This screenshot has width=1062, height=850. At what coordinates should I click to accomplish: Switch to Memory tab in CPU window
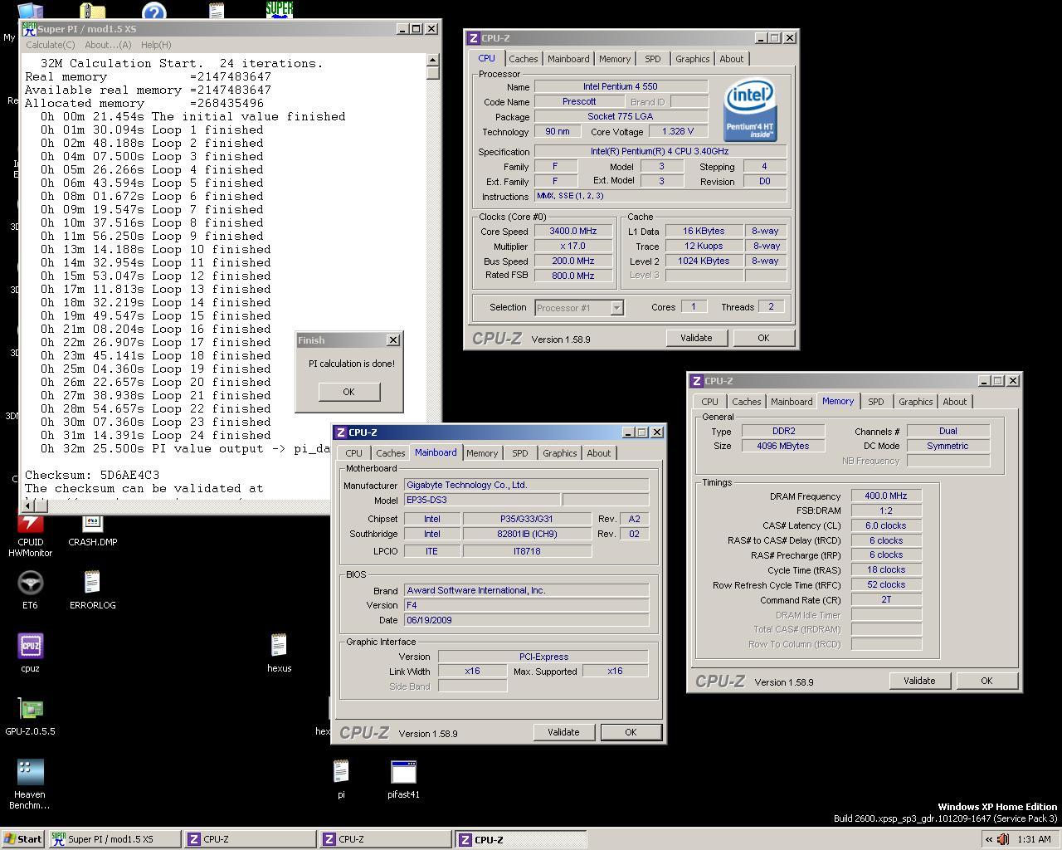tap(615, 59)
